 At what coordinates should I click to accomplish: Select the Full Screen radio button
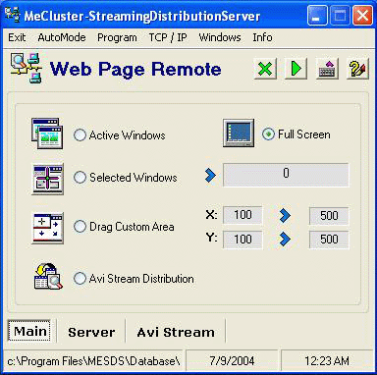pyautogui.click(x=268, y=134)
